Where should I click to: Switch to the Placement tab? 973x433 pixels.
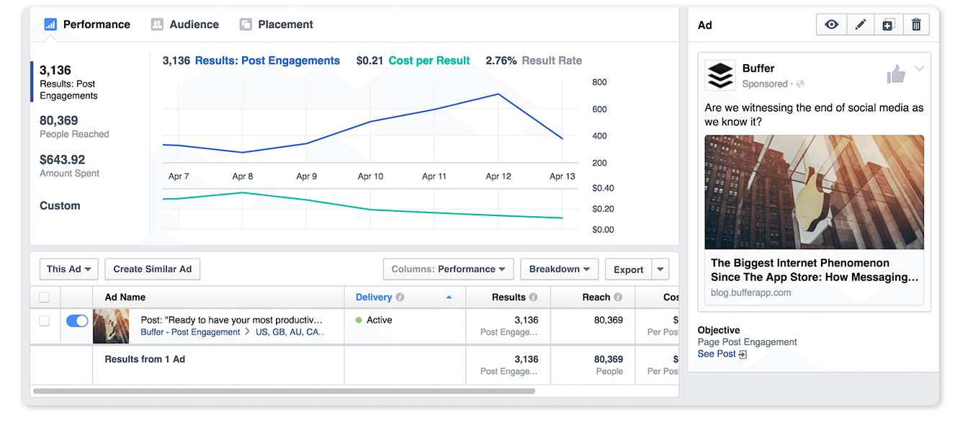[x=277, y=24]
